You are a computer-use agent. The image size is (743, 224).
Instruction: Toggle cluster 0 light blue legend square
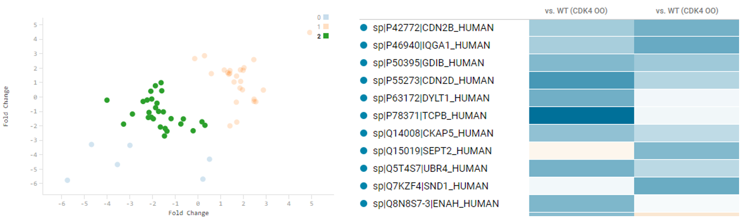point(326,17)
